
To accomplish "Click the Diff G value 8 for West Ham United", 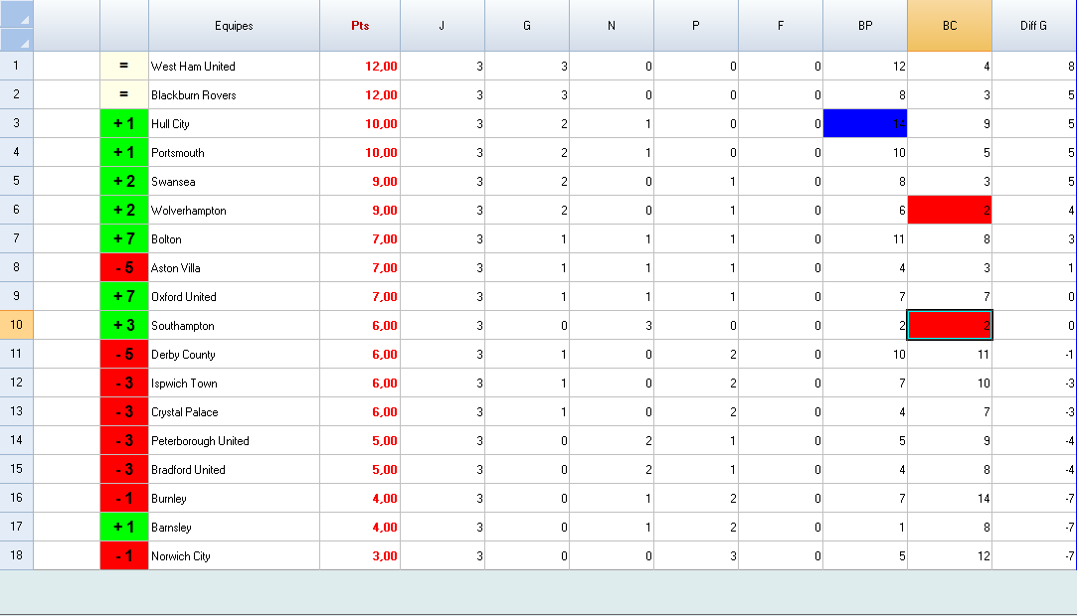I will tap(1034, 66).
